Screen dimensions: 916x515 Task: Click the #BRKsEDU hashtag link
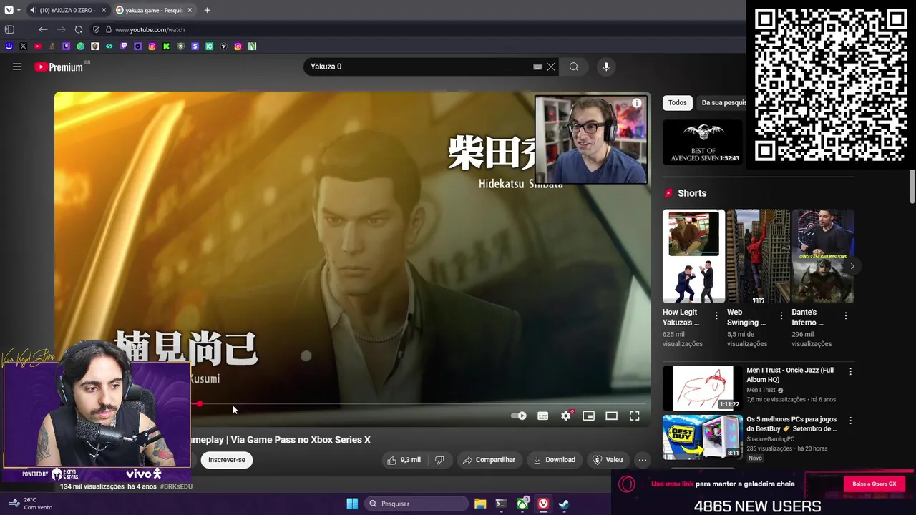pyautogui.click(x=176, y=486)
